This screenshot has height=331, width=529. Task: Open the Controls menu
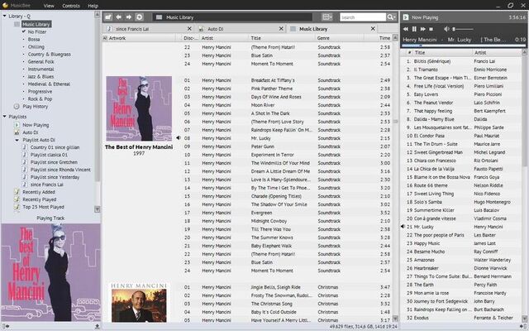coord(71,6)
